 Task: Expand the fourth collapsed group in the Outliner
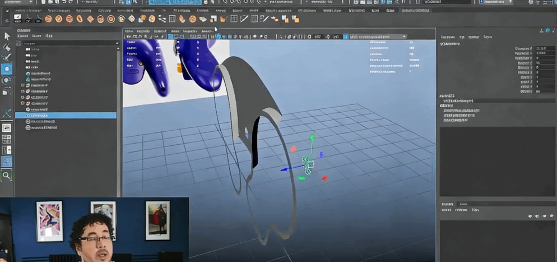(x=23, y=103)
